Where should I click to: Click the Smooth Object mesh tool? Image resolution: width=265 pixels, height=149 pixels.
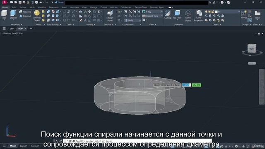37,16
